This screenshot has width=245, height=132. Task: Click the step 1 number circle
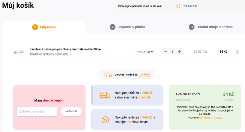point(35,27)
